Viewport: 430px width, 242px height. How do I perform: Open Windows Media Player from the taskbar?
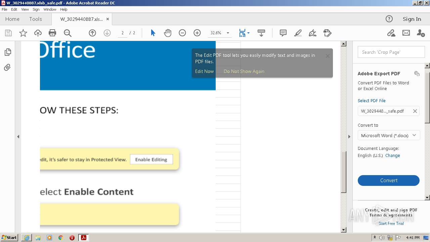pos(49,238)
